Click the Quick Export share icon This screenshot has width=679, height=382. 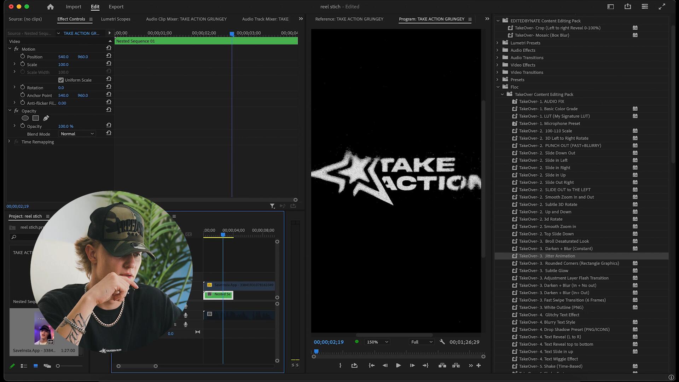pos(628,6)
